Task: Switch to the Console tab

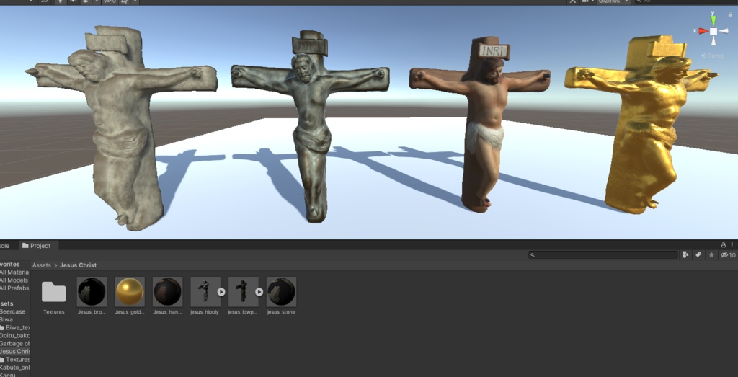Action: (x=5, y=246)
